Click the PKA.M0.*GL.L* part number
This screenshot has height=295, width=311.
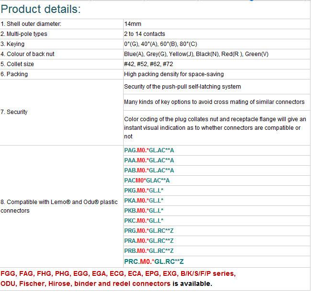144,201
